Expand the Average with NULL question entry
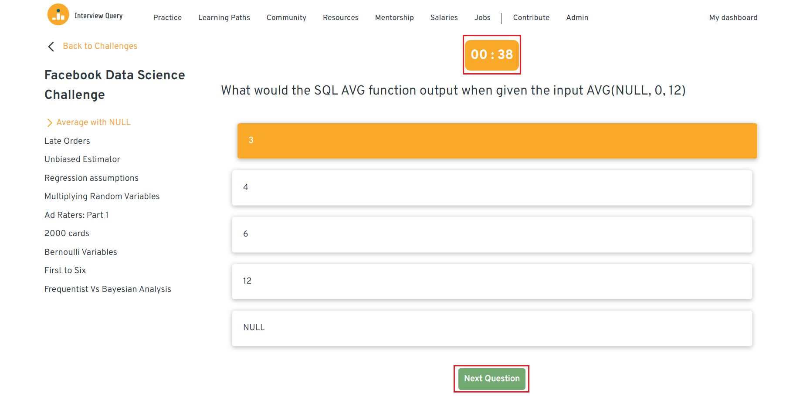Image resolution: width=810 pixels, height=396 pixels. 93,122
